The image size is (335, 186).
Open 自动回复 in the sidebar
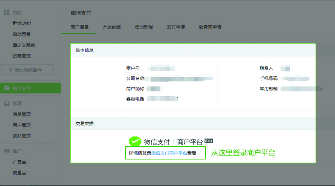pos(21,34)
